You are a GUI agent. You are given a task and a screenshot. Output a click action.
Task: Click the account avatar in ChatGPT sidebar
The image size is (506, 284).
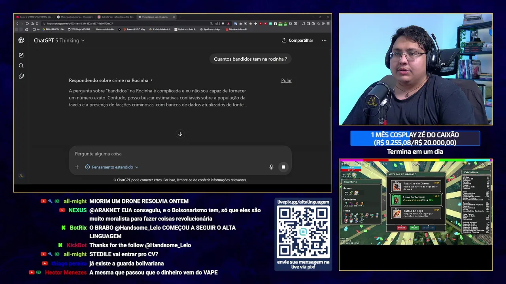(x=21, y=176)
